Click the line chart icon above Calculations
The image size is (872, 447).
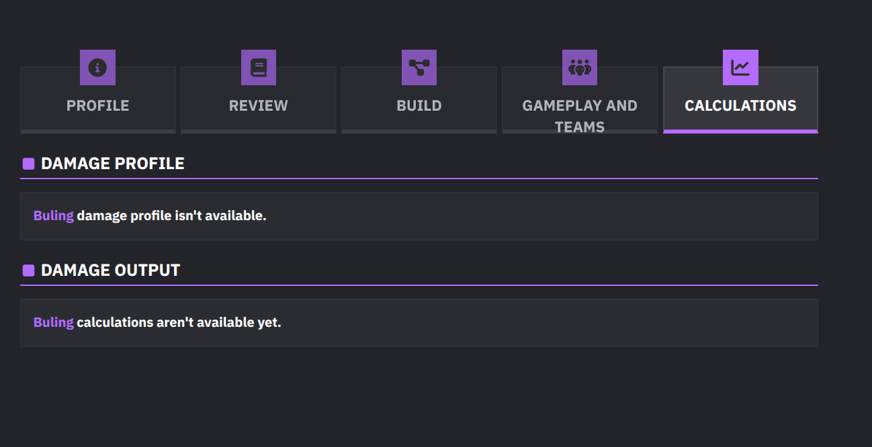(740, 67)
